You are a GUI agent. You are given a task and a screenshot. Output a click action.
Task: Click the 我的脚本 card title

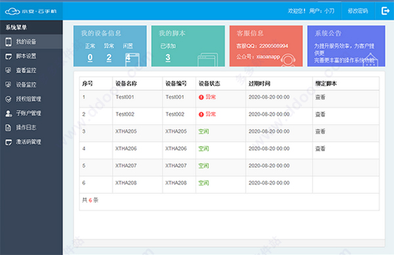(x=172, y=34)
